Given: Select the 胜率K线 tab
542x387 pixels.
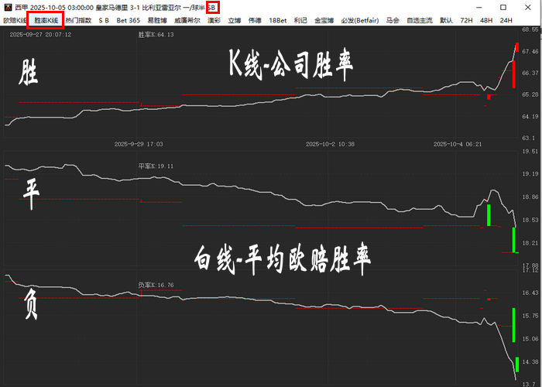Looking at the screenshot, I should pos(46,19).
